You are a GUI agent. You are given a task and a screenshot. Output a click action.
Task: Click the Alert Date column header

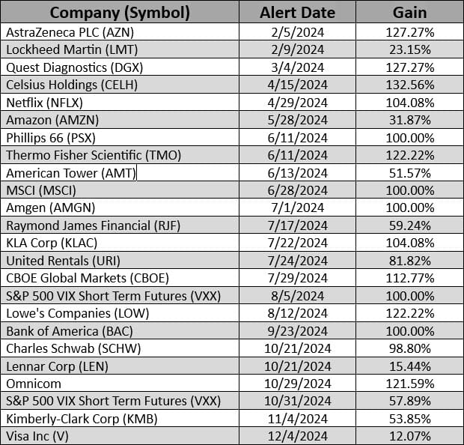coord(297,13)
